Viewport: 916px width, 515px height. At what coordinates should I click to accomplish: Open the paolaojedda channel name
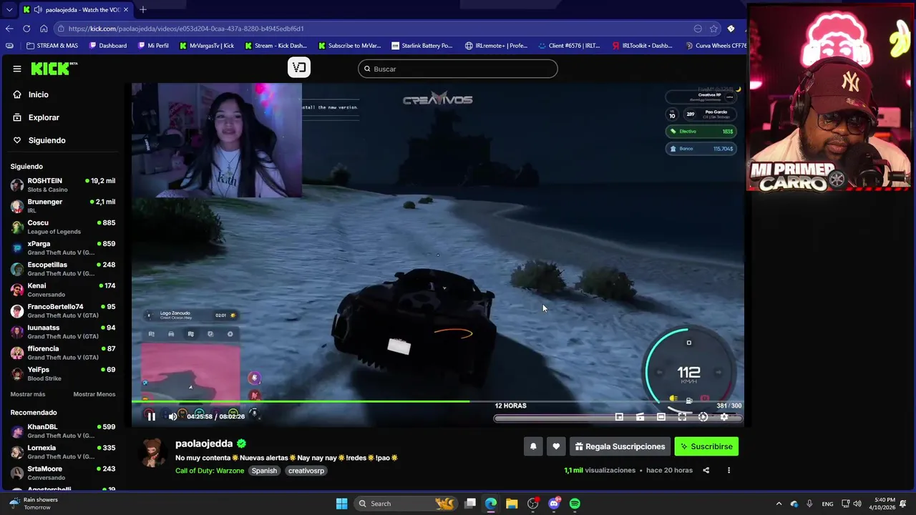point(204,443)
